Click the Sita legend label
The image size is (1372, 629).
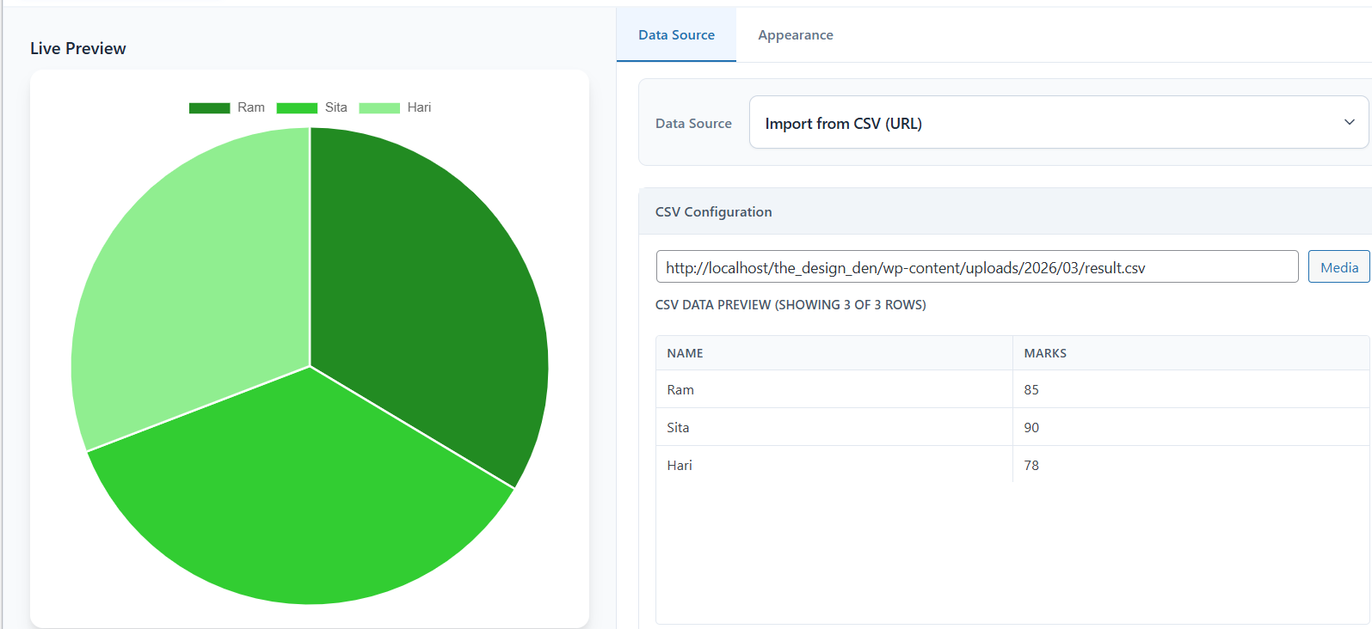pyautogui.click(x=336, y=107)
